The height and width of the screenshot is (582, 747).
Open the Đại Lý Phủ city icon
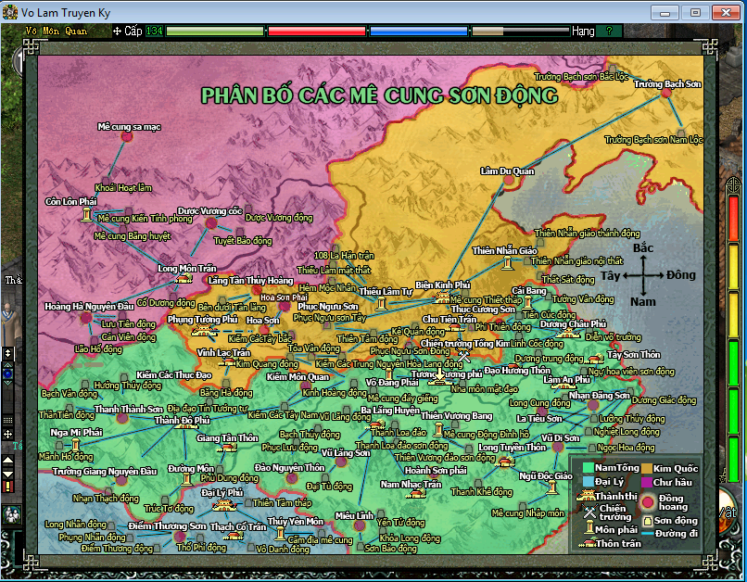click(x=224, y=505)
